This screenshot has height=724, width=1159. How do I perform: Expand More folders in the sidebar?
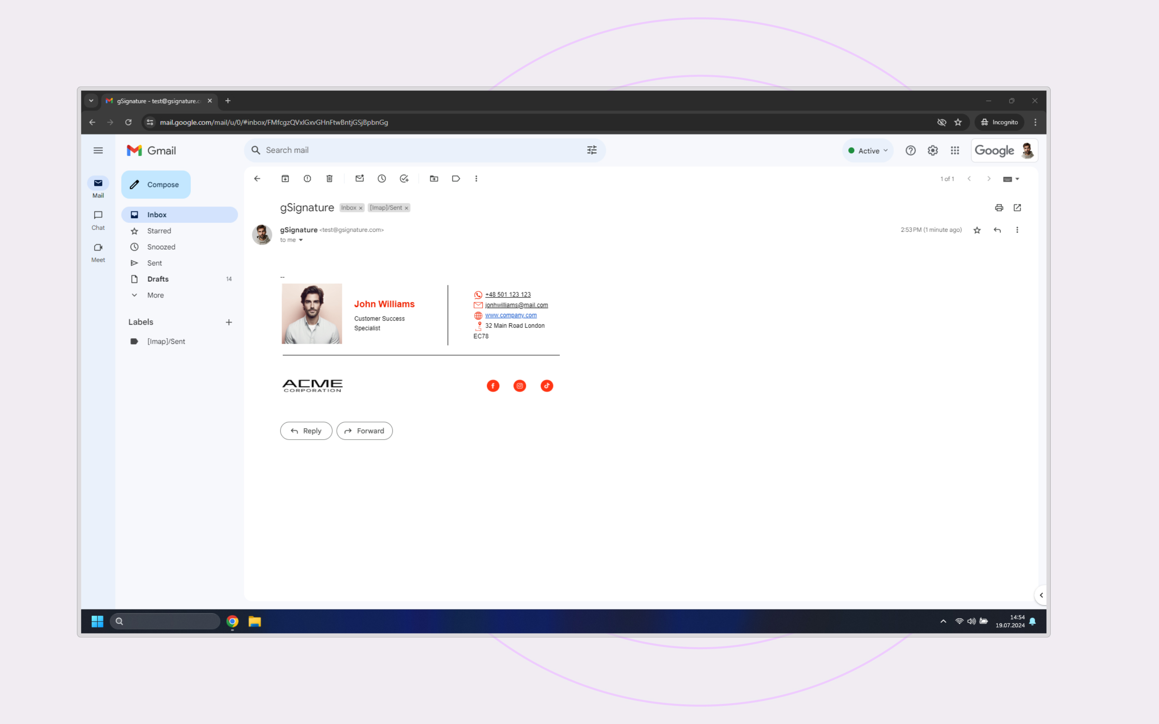(179, 296)
